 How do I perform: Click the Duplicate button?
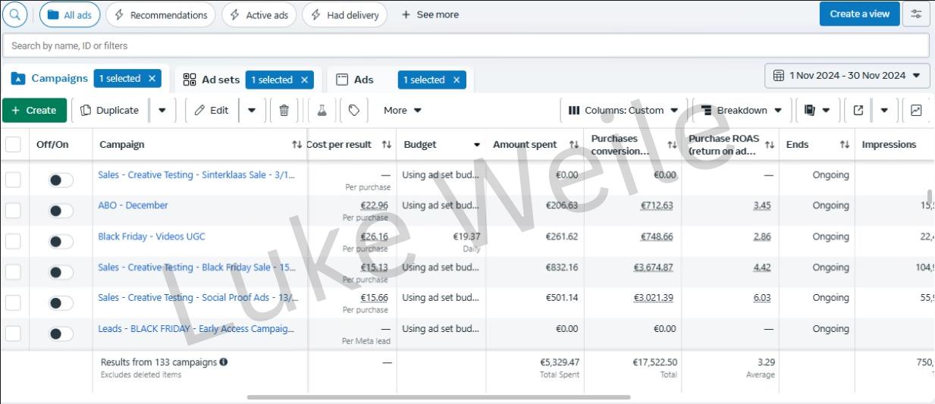(x=110, y=110)
